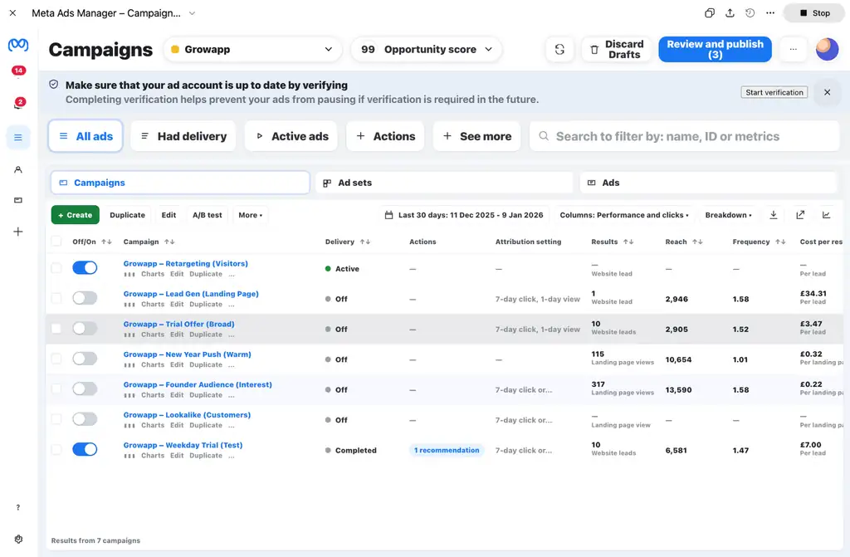Sort by Frequency column arrows

point(780,242)
